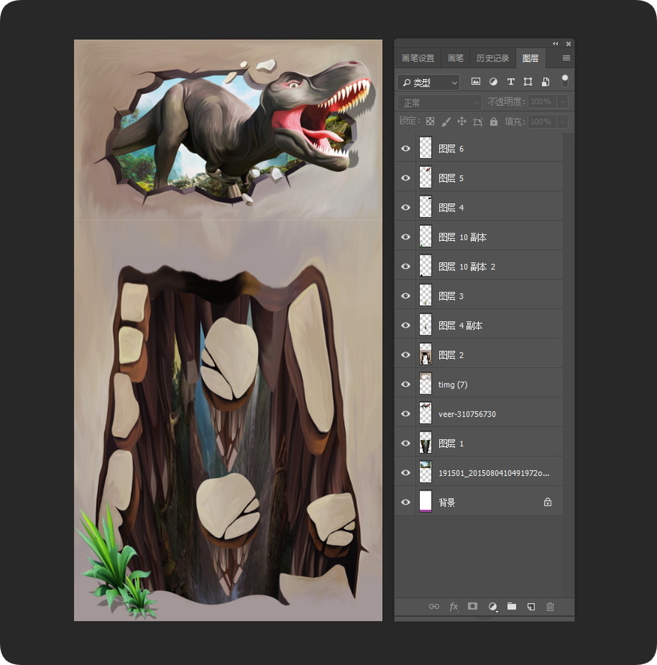Add layer style fx icon
657x665 pixels.
[454, 607]
